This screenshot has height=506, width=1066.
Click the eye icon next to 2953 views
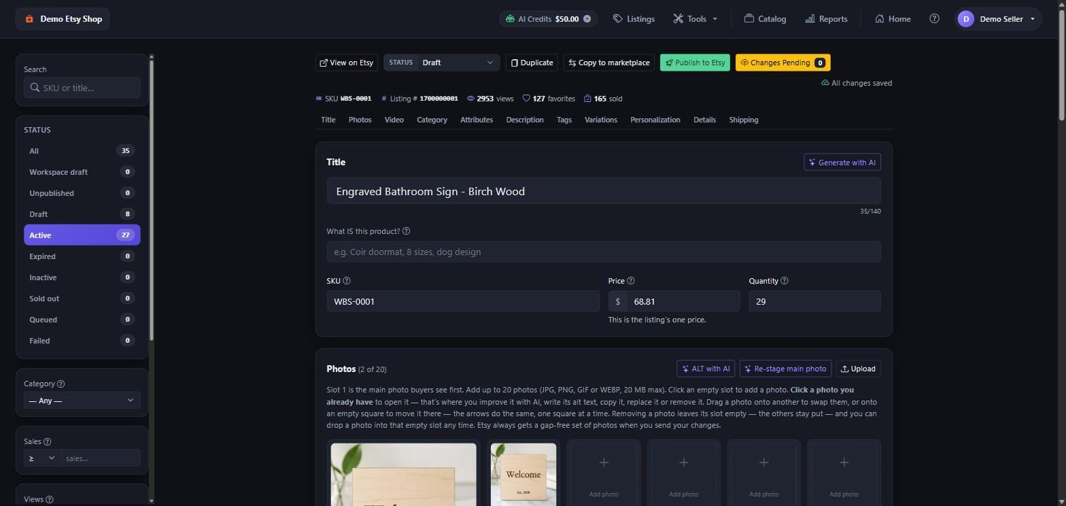tap(470, 99)
